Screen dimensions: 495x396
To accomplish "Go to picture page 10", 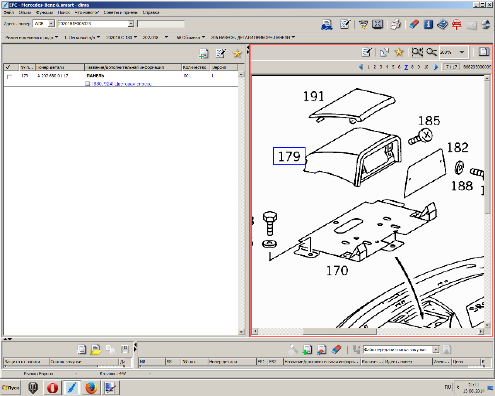I will pos(426,67).
